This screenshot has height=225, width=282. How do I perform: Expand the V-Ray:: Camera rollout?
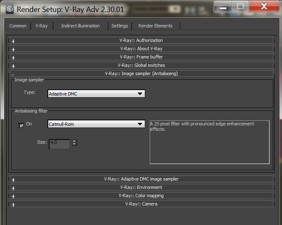[141, 204]
